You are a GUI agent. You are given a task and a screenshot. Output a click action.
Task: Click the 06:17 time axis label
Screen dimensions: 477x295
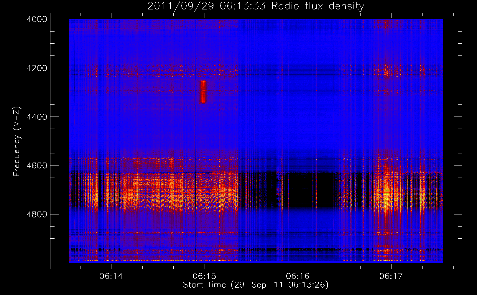click(391, 276)
